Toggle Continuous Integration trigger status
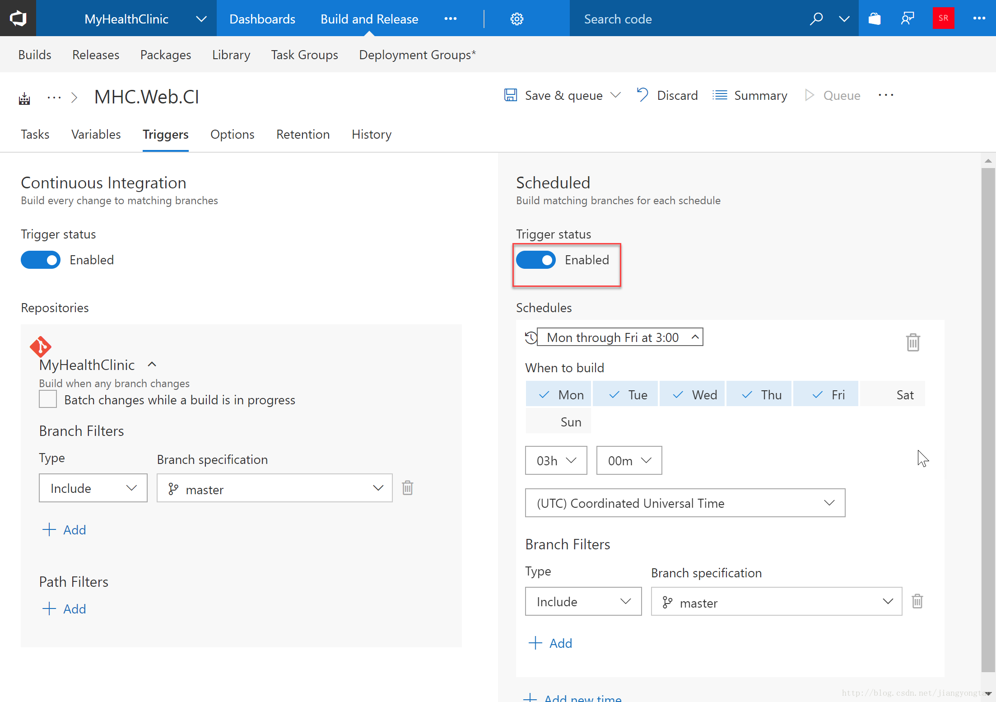The width and height of the screenshot is (996, 702). point(41,260)
